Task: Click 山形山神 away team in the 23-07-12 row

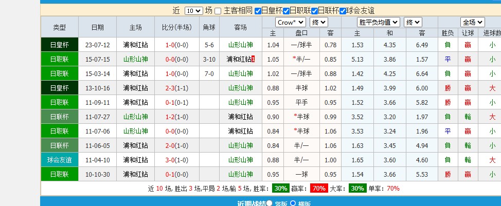Action: click(x=240, y=45)
